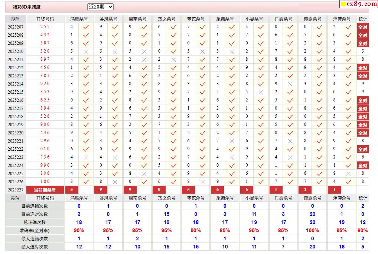Click the drawn number 900 in row 2025219
Screen dimensions: 378x254
click(45, 124)
